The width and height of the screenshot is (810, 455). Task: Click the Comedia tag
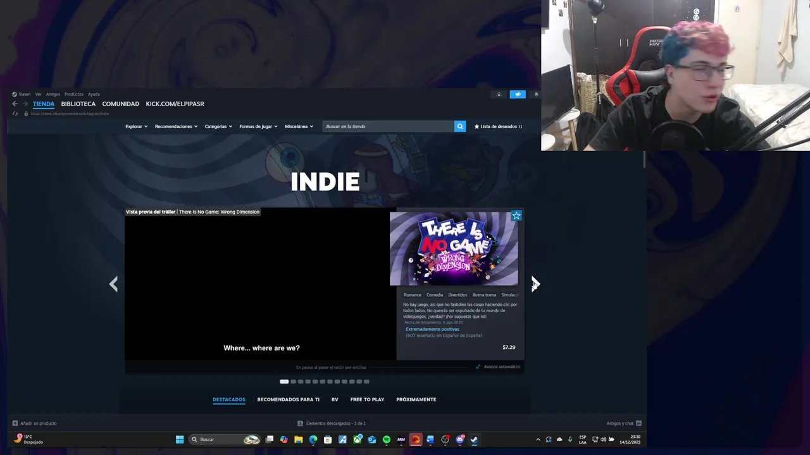[x=435, y=295]
